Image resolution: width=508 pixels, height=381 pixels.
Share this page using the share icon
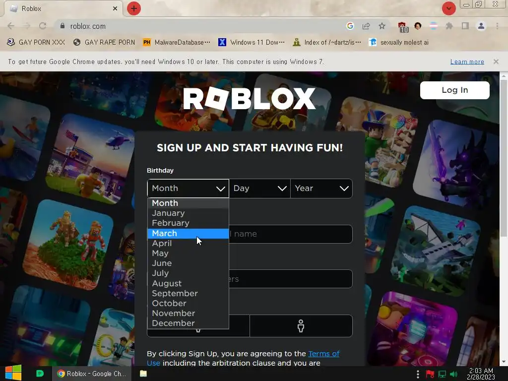pos(366,26)
